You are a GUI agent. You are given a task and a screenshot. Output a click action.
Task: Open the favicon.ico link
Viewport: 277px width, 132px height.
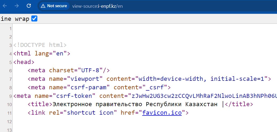tap(162, 113)
